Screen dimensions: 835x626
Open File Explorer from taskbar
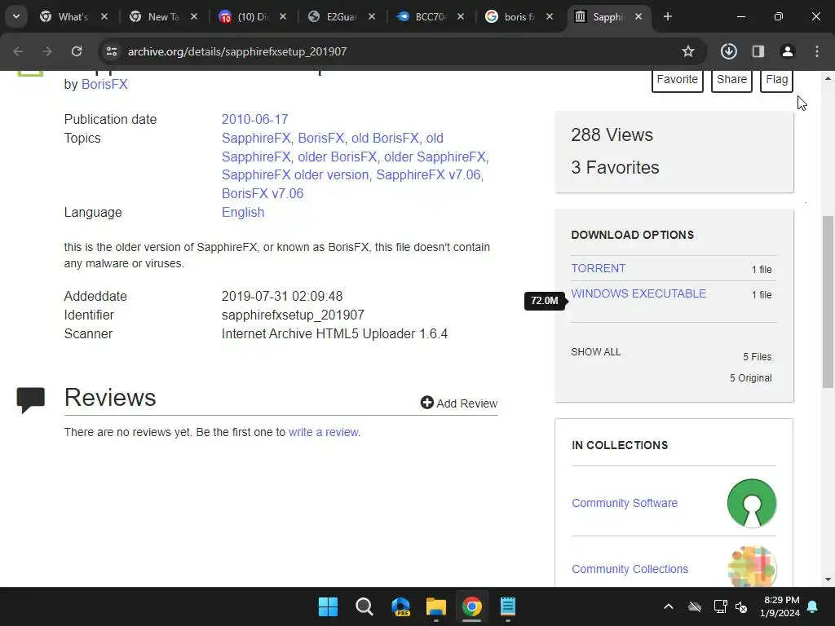436,606
